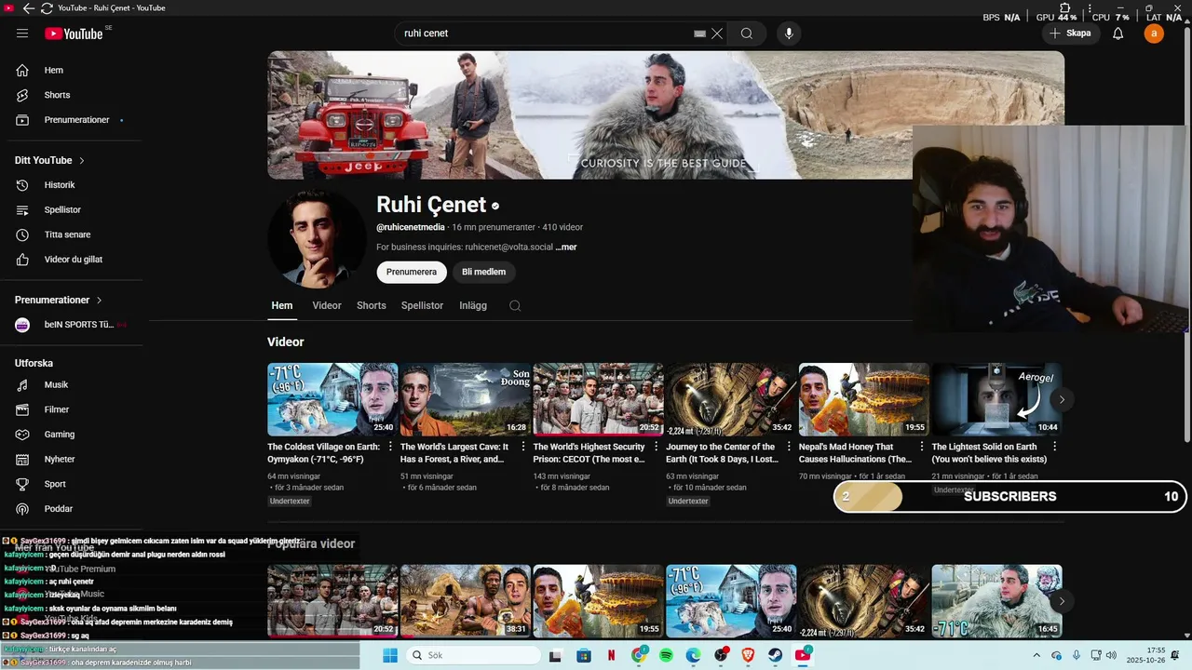Open Spotify from the taskbar
The image size is (1192, 670).
(x=666, y=656)
